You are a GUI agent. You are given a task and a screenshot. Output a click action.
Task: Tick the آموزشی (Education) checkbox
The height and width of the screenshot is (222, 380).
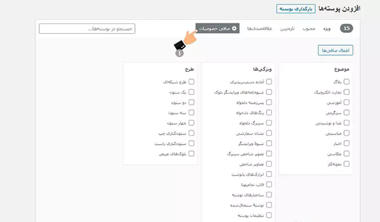[346, 102]
